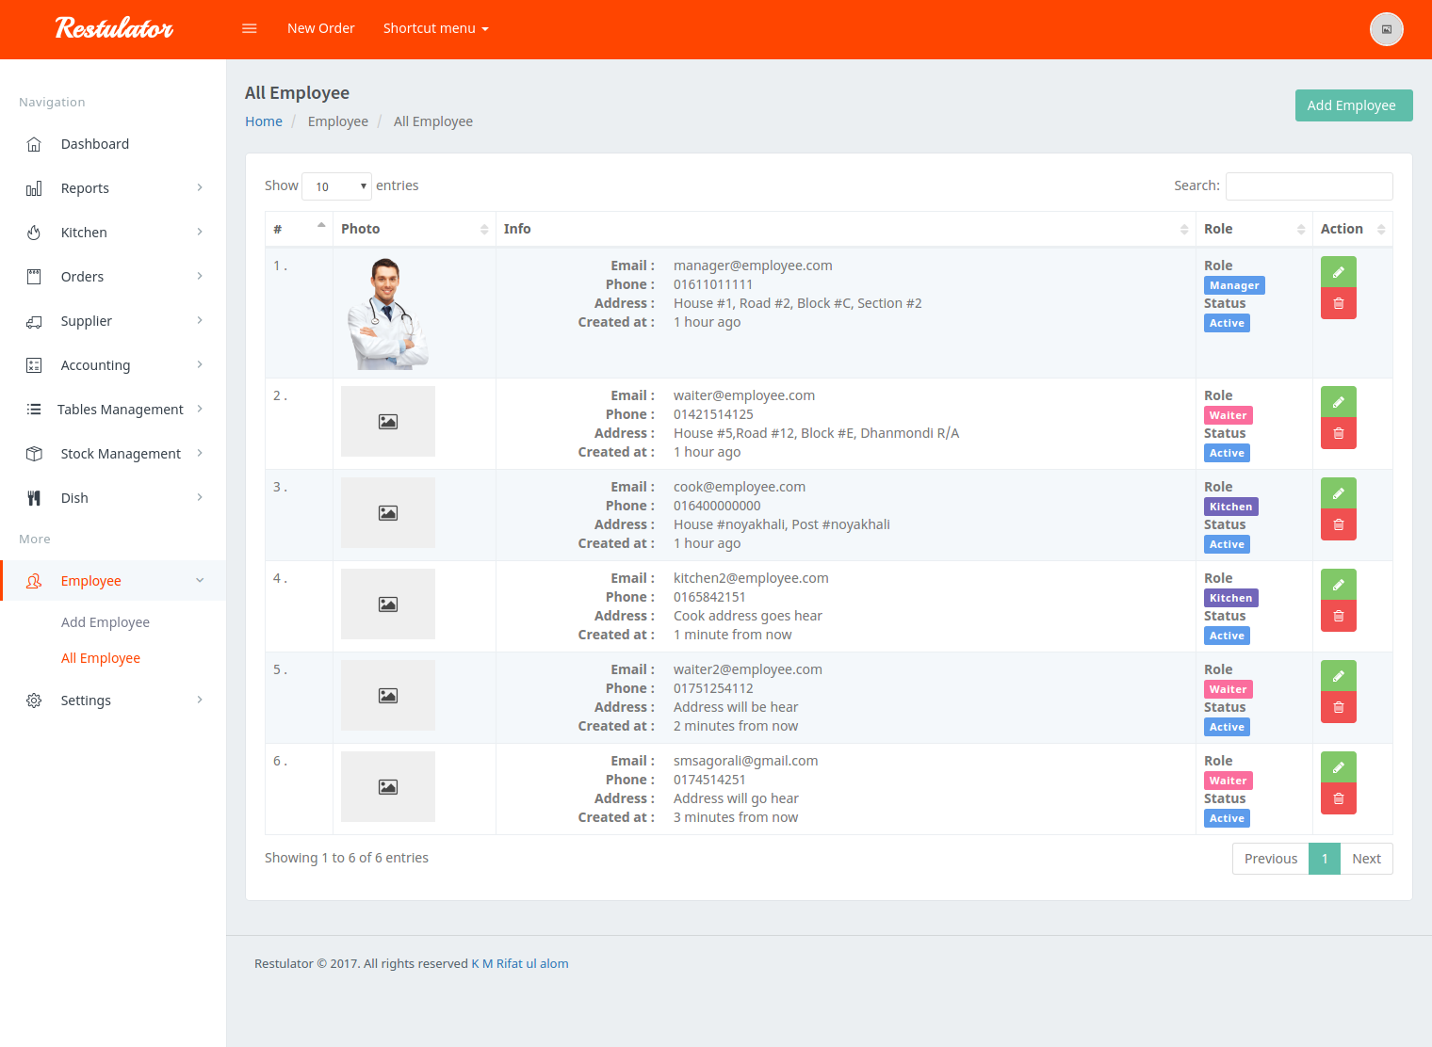Open Settings in the sidebar

tap(86, 700)
